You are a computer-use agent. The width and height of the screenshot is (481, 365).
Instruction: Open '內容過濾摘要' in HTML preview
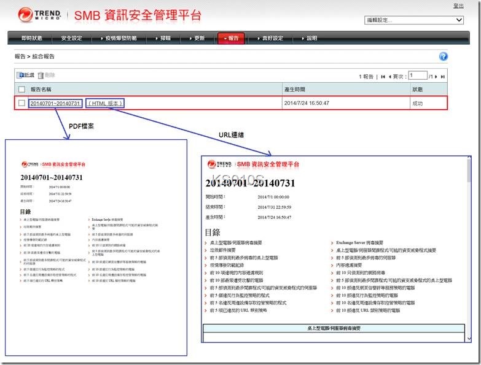[349, 265]
